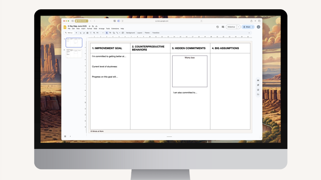Select slide 1 thumbnail
Viewport: 321px width, 180px height.
74,43
